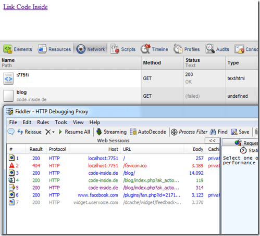Viewport: 260px width, 236px height.
Task: Click the 14.092 body size cell
Action: [196, 173]
